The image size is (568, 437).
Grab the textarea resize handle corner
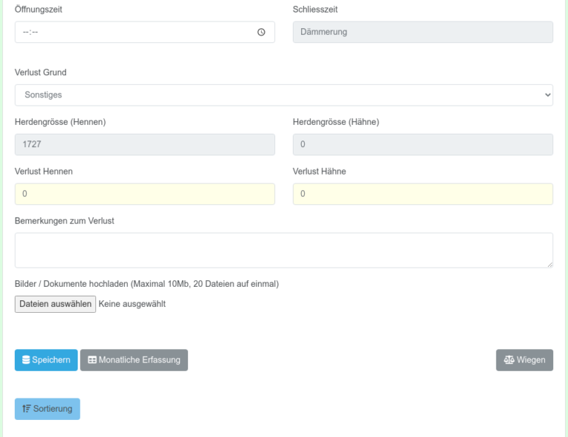click(550, 265)
